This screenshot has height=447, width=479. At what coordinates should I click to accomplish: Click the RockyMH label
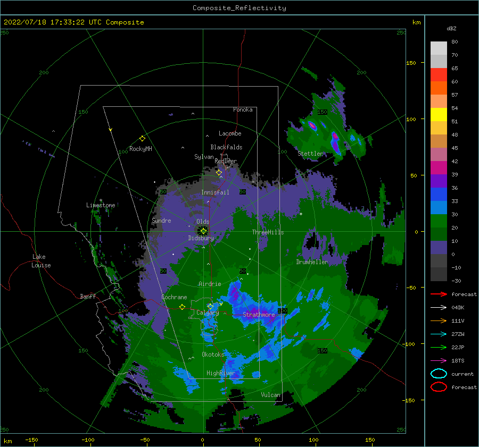click(141, 149)
